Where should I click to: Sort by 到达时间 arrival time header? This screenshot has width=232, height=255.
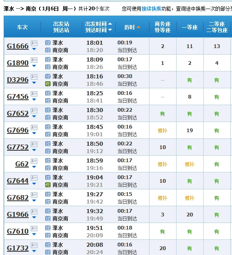(x=99, y=30)
